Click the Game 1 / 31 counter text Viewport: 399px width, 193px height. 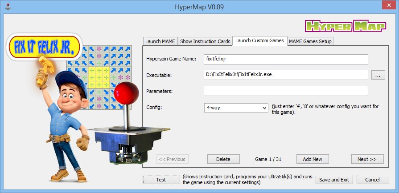268,160
